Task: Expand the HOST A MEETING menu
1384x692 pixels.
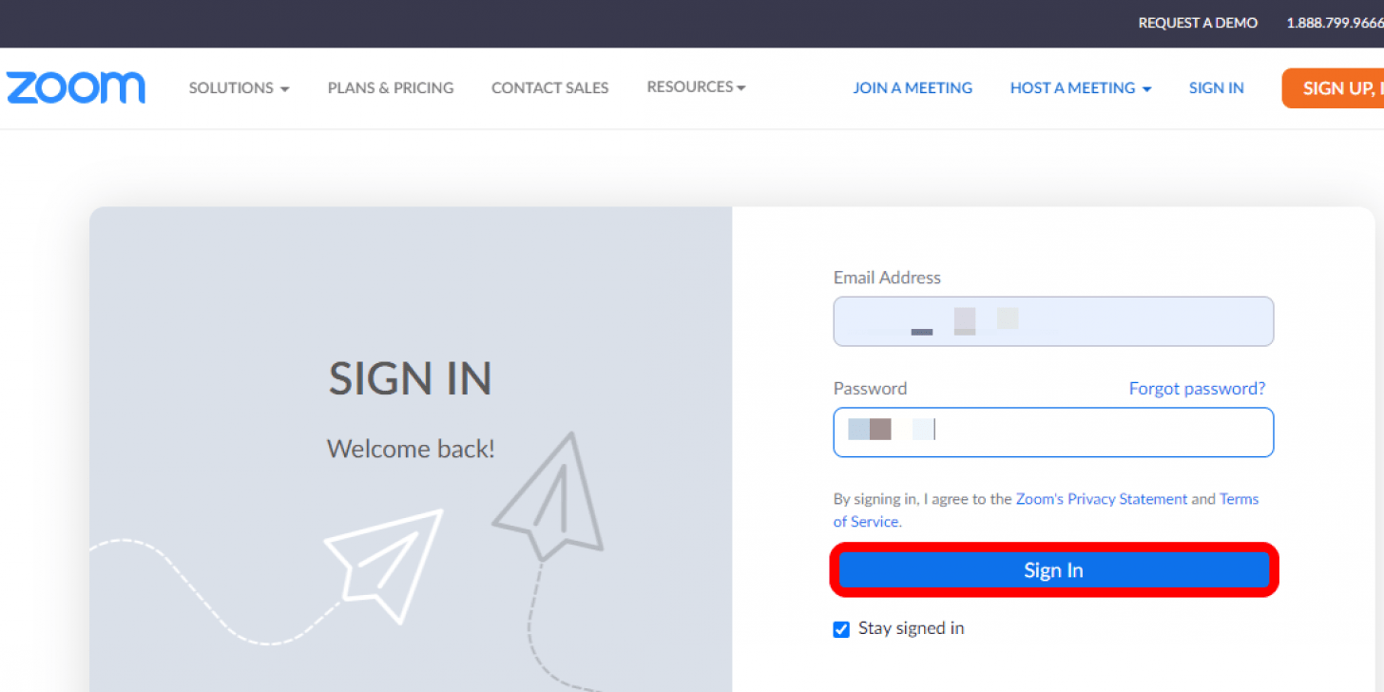Action: point(1080,87)
